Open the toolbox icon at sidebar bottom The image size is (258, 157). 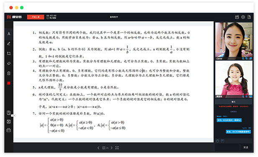tap(9, 130)
